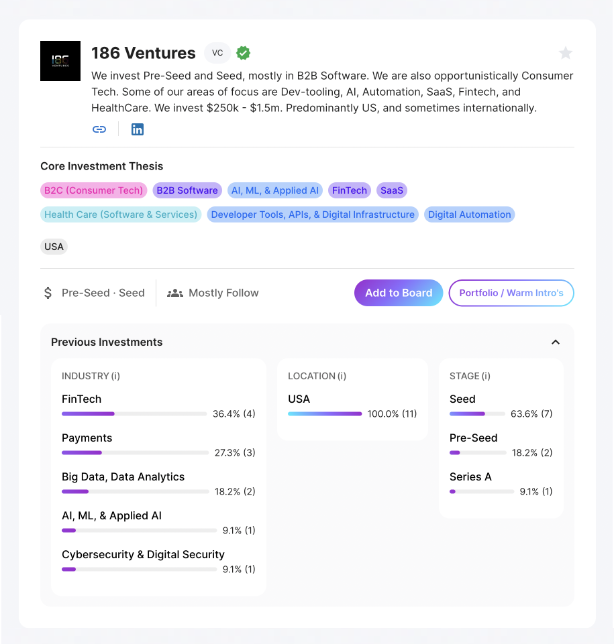Select the SaaS tag
614x644 pixels.
392,190
